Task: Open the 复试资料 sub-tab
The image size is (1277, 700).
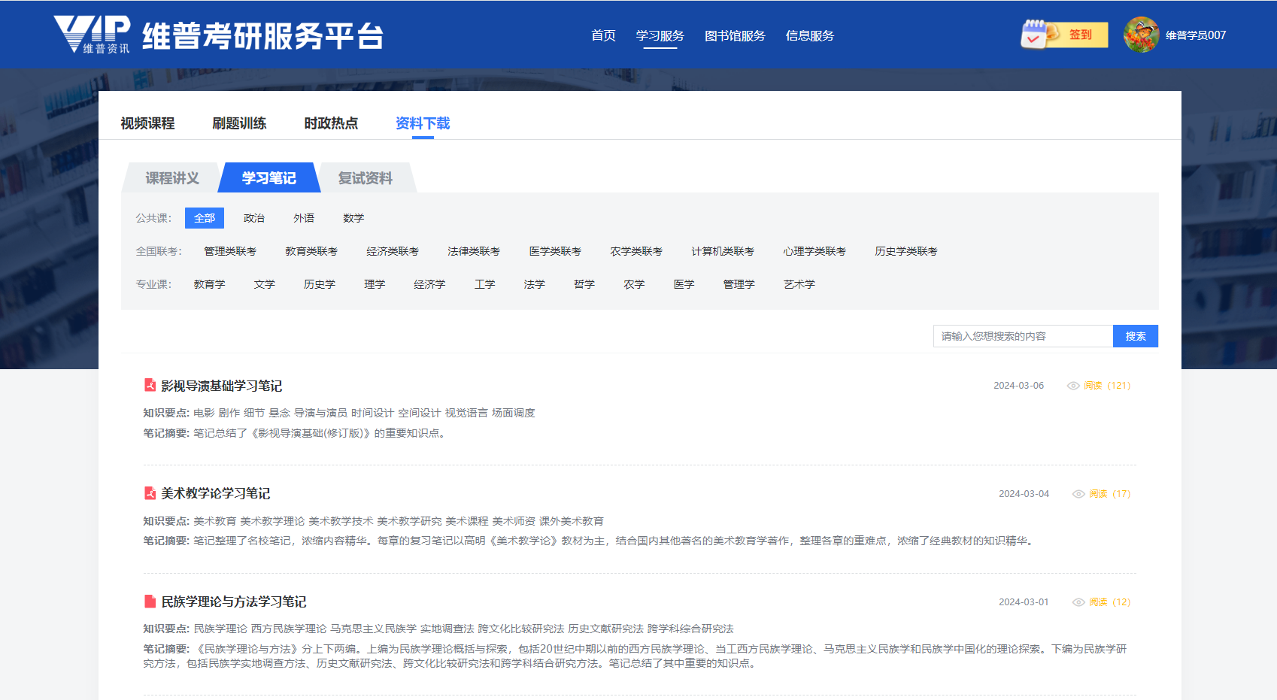Action: (366, 178)
